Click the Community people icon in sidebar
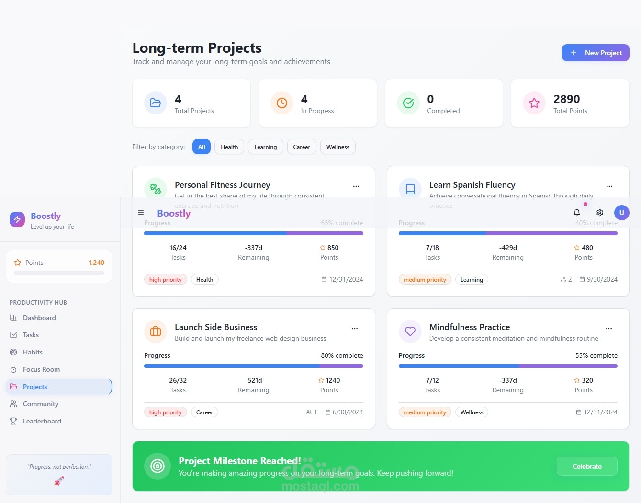 (13, 404)
